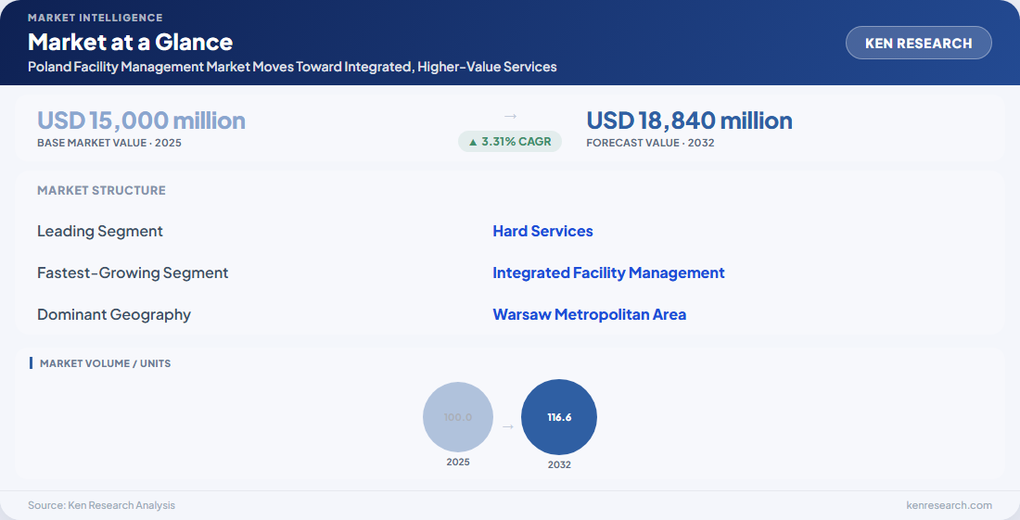The height and width of the screenshot is (520, 1020).
Task: Select the Hard Services value
Action: point(542,231)
